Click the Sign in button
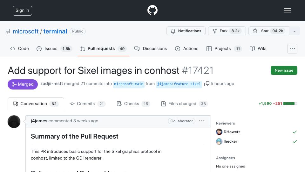This screenshot has width=305, height=172. click(22, 11)
